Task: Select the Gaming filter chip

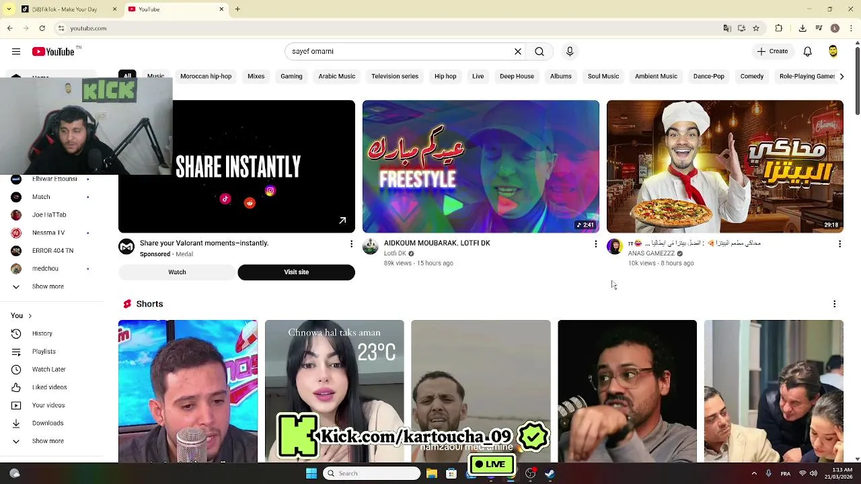Action: [291, 76]
